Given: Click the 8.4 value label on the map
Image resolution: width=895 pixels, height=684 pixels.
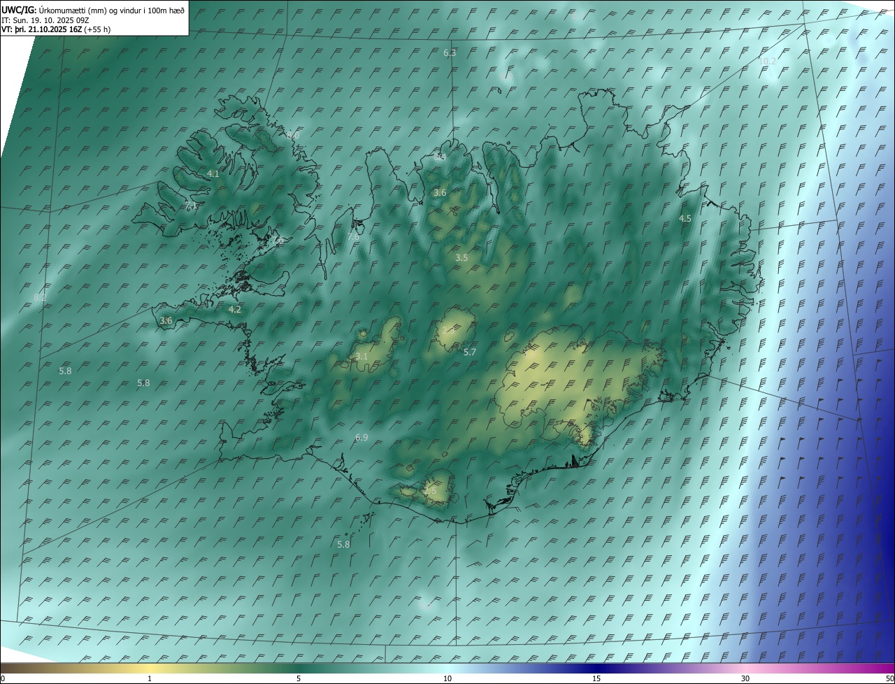Looking at the screenshot, I should click(440, 157).
